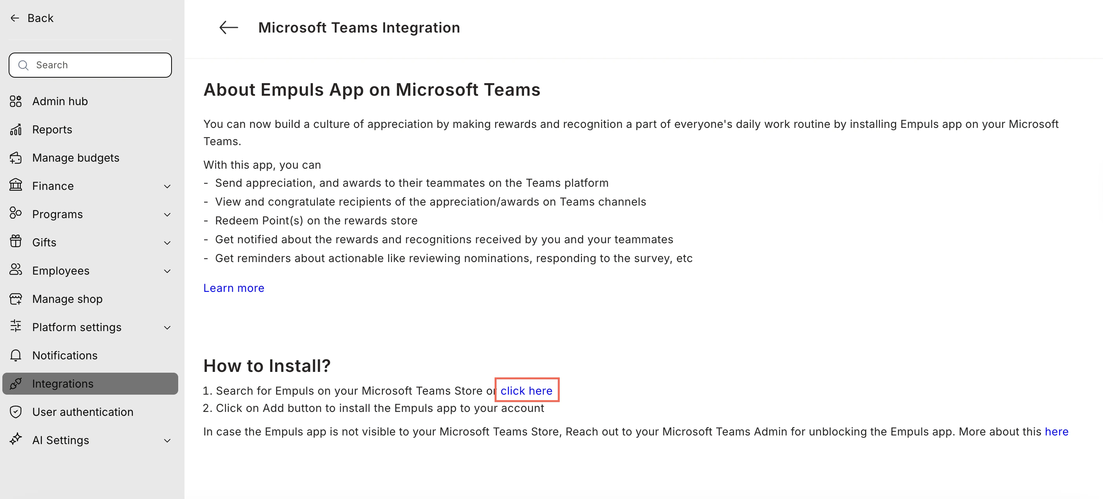Click the 'Microsoft Teams Integration' page title
The height and width of the screenshot is (499, 1103).
click(x=359, y=28)
